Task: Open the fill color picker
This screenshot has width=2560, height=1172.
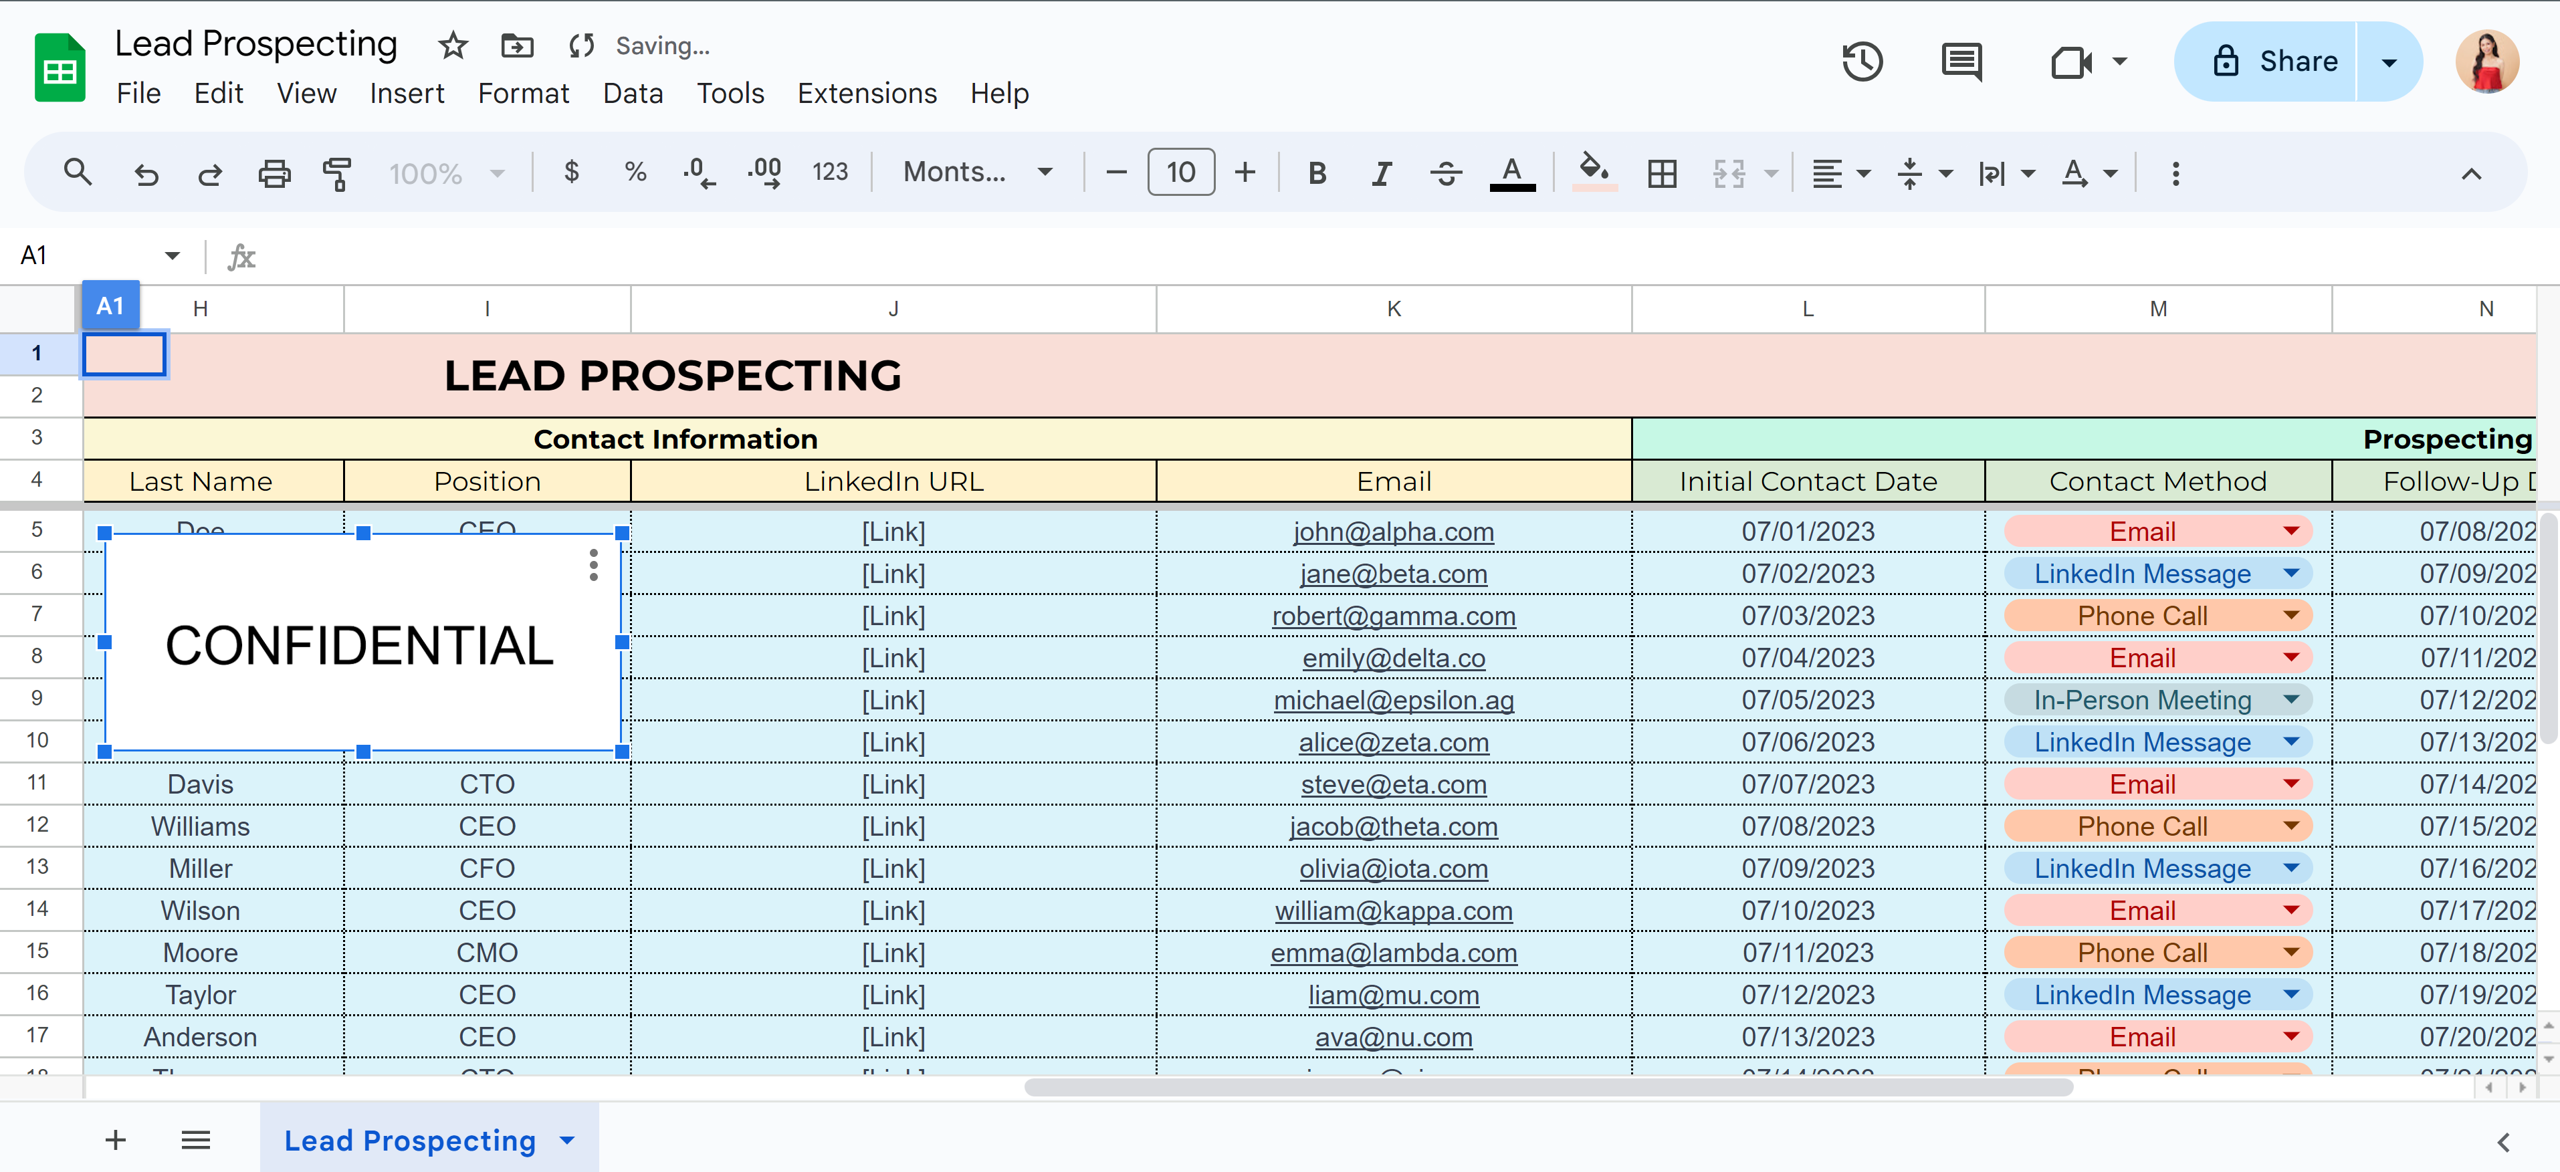Action: (x=1593, y=172)
